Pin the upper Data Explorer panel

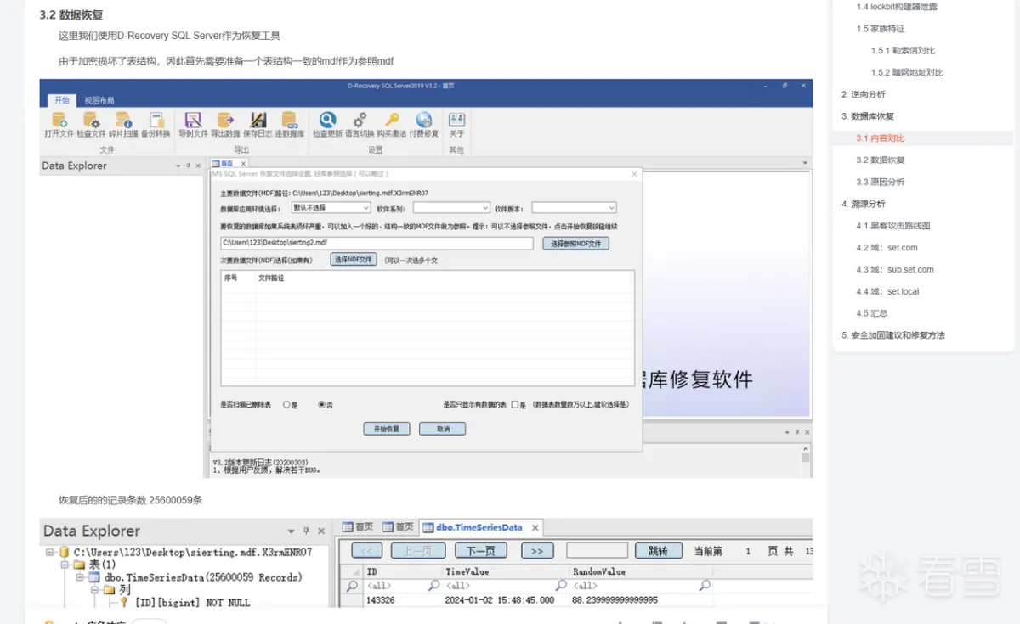click(189, 166)
